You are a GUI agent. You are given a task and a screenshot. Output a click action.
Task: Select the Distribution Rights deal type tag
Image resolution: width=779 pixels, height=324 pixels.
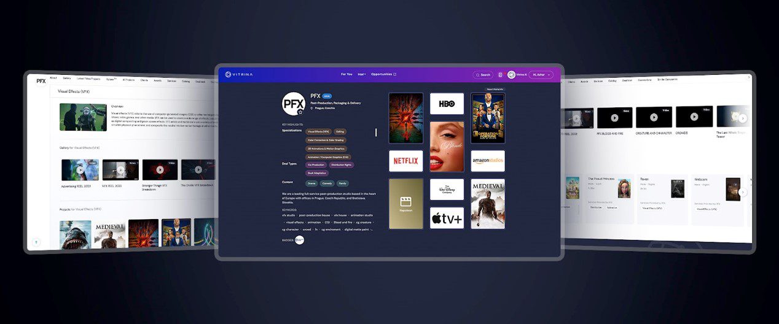coord(342,164)
